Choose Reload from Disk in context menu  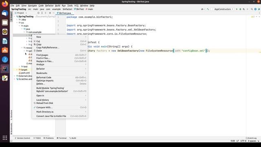coord(60,103)
